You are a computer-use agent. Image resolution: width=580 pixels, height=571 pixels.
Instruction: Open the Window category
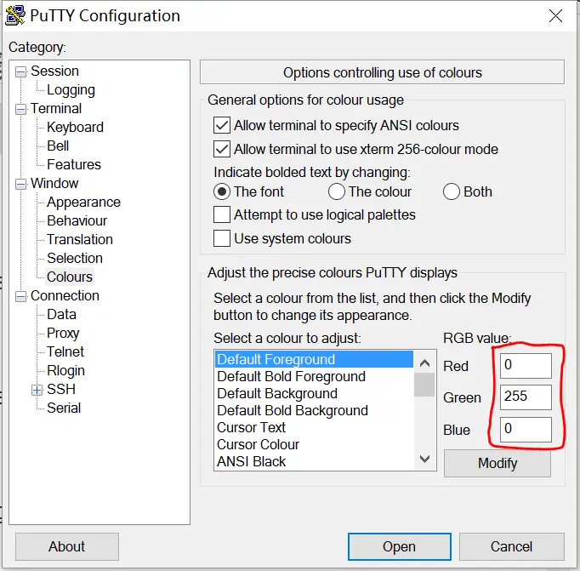pyautogui.click(x=54, y=183)
